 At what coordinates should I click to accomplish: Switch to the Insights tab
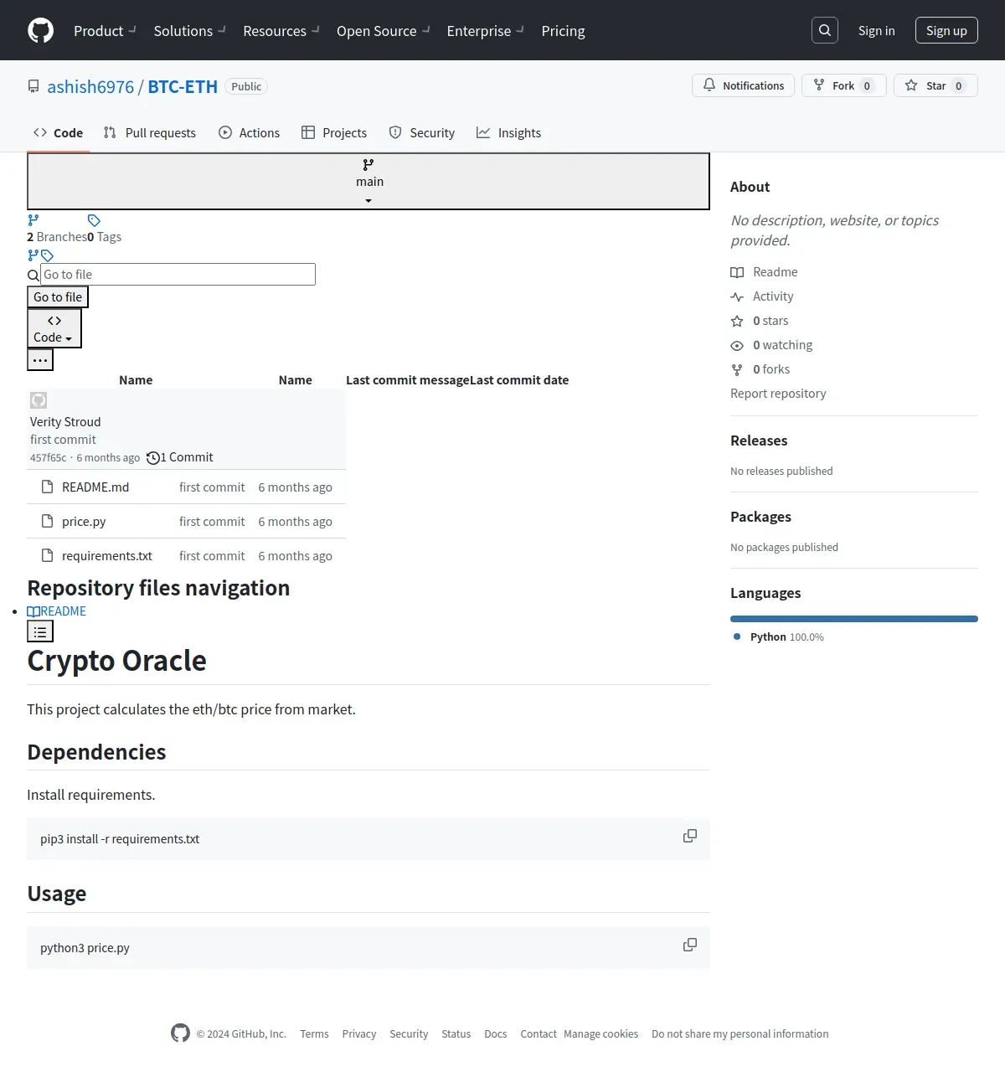click(x=509, y=132)
